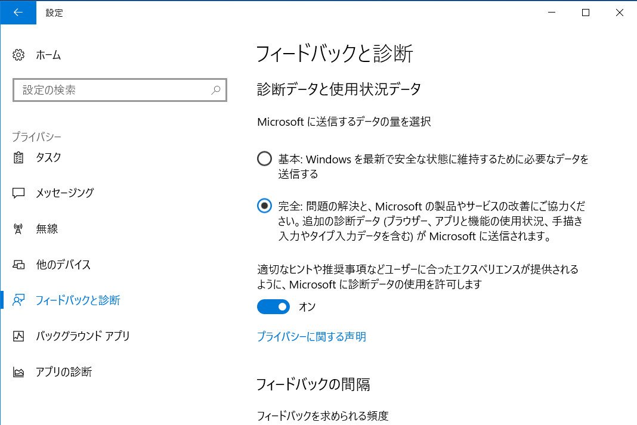Click the バックグラウンド アプリ icon
Image resolution: width=637 pixels, height=425 pixels.
tap(18, 336)
